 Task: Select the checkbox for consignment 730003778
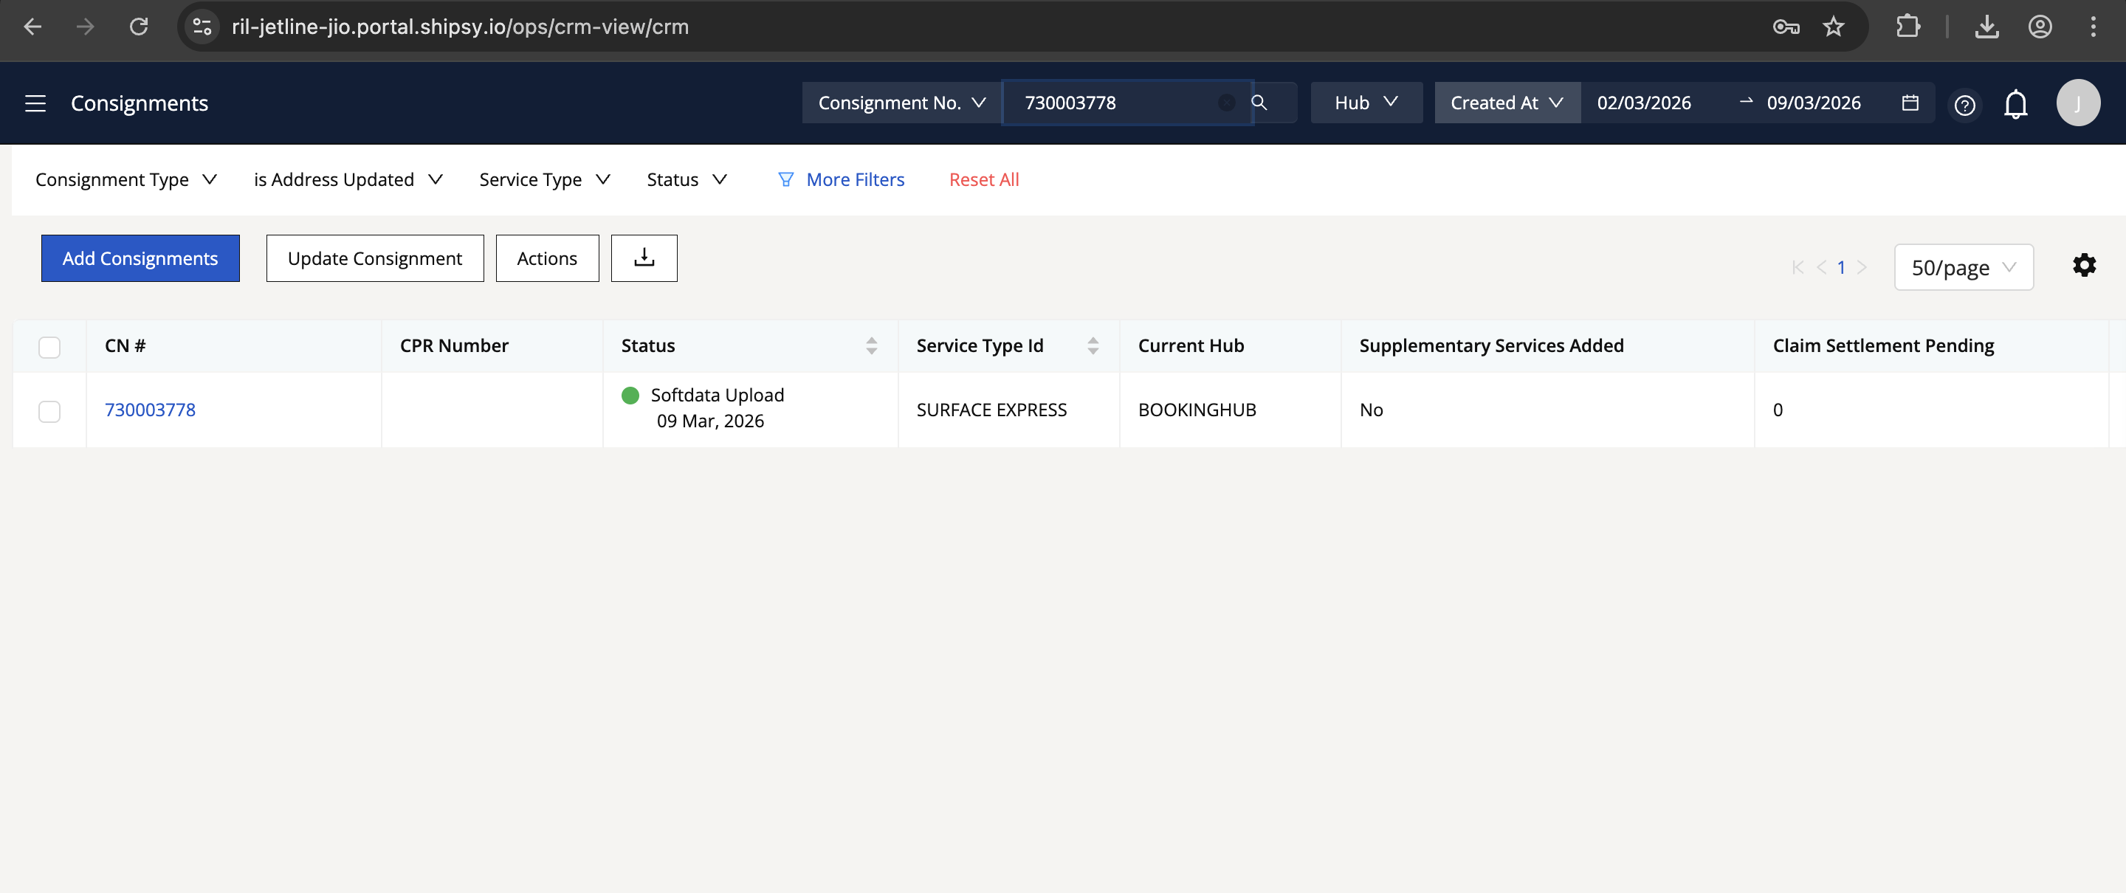click(49, 411)
